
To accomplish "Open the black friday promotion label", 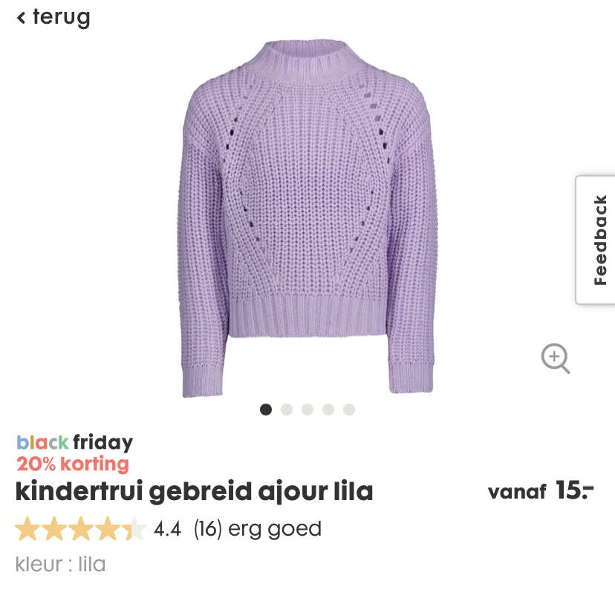I will pyautogui.click(x=74, y=442).
